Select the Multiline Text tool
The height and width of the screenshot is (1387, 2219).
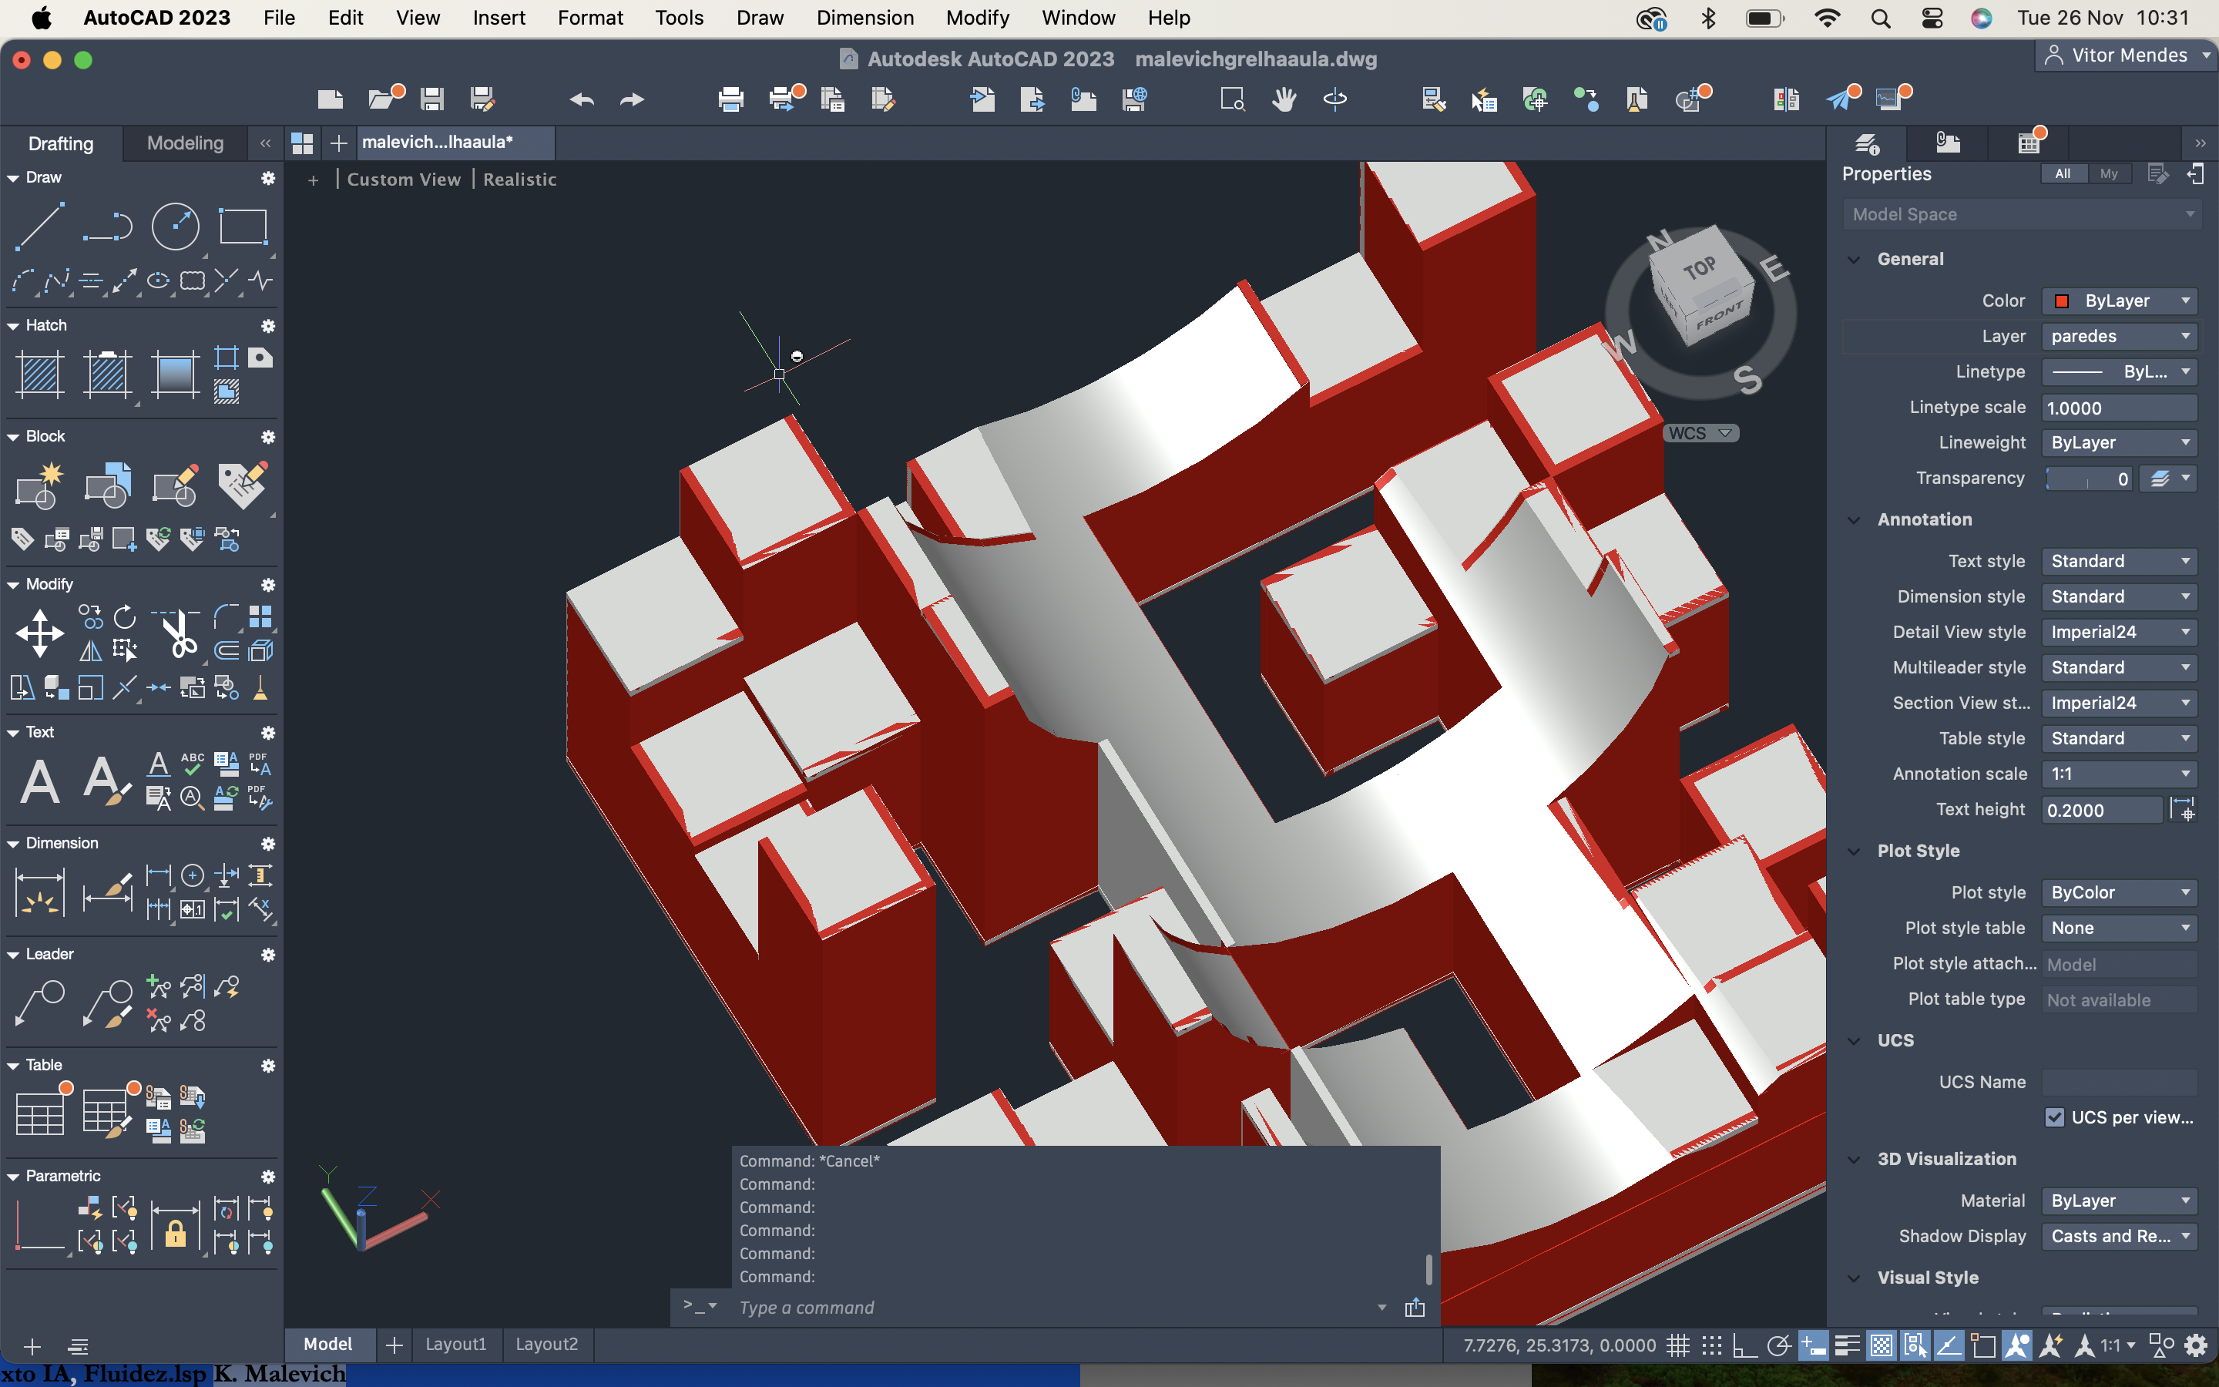(x=39, y=781)
